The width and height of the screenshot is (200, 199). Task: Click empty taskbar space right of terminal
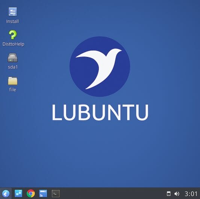click(112, 193)
